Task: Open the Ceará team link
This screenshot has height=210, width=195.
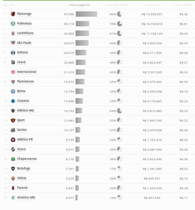Action: coord(21,62)
